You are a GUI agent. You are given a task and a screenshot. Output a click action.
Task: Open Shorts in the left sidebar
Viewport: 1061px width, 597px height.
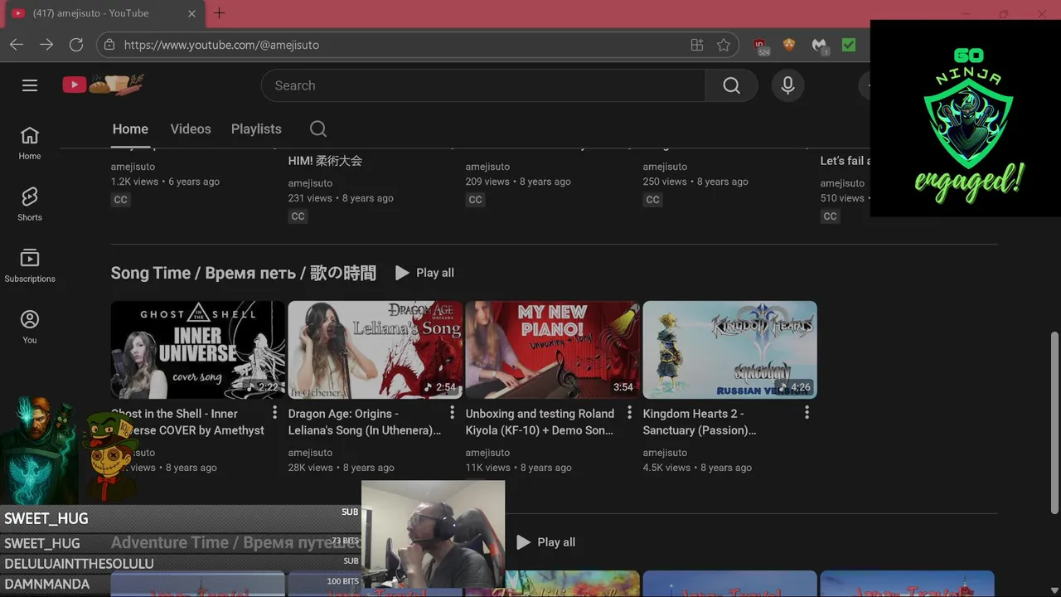tap(30, 205)
